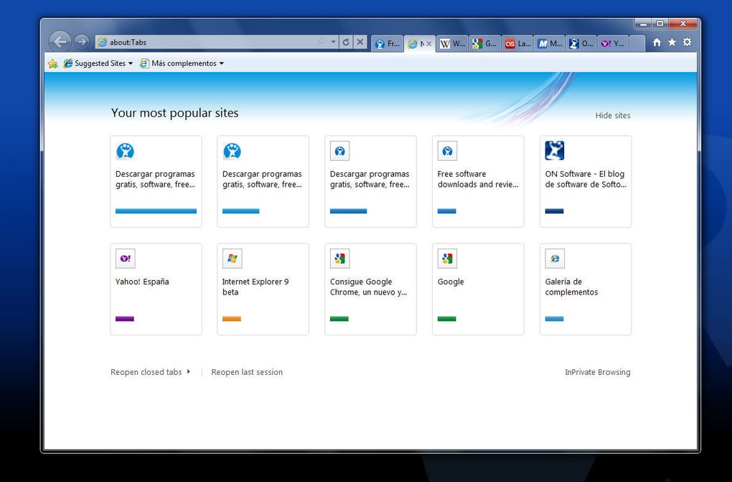Open the Tools gear menu
732x482 pixels.
686,42
